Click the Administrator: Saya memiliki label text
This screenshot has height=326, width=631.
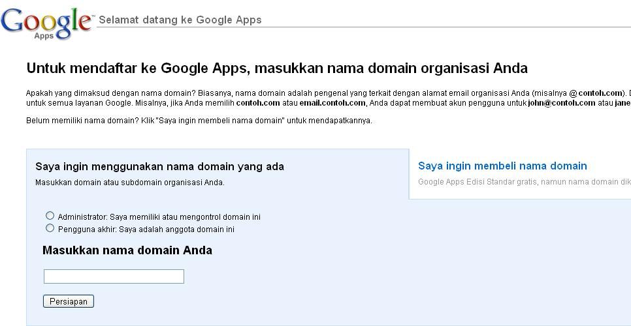point(159,217)
